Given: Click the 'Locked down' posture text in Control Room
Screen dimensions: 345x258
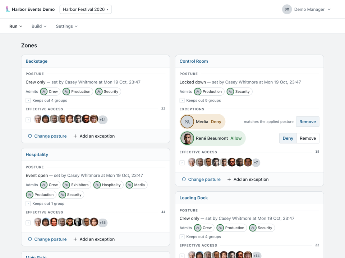Looking at the screenshot, I should coord(193,82).
